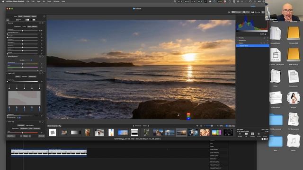
Task: Select Advanced mode in Light EQ
Action: click(32, 76)
